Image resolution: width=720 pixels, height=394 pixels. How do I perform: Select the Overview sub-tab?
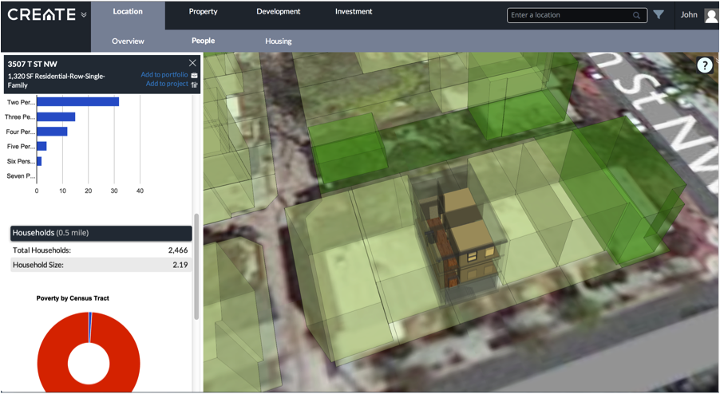128,41
